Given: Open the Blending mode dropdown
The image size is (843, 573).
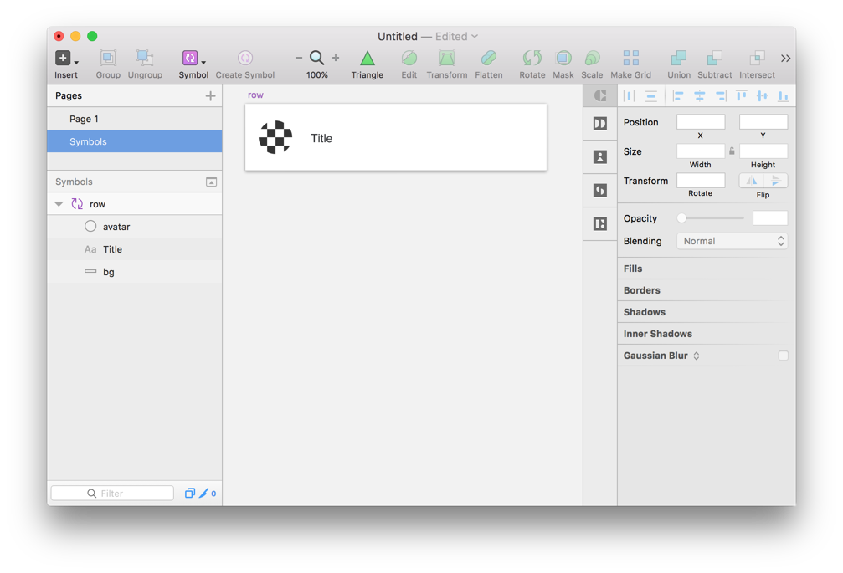Looking at the screenshot, I should point(732,241).
